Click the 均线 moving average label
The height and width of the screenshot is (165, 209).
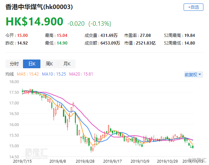[x=10, y=74]
